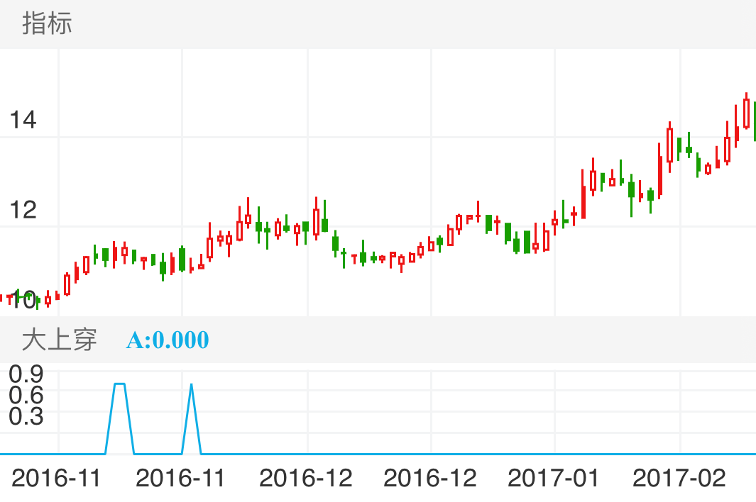Click the 大上穿 indicator name
Image resolution: width=756 pixels, height=502 pixels.
tap(59, 340)
